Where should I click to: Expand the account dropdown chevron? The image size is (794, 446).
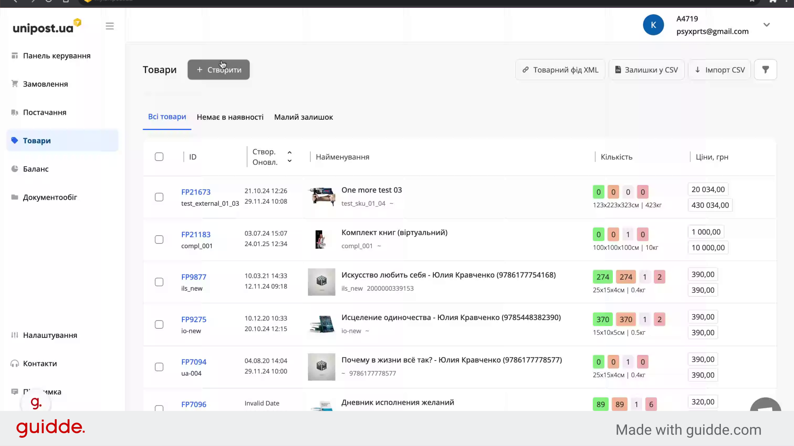coord(767,25)
